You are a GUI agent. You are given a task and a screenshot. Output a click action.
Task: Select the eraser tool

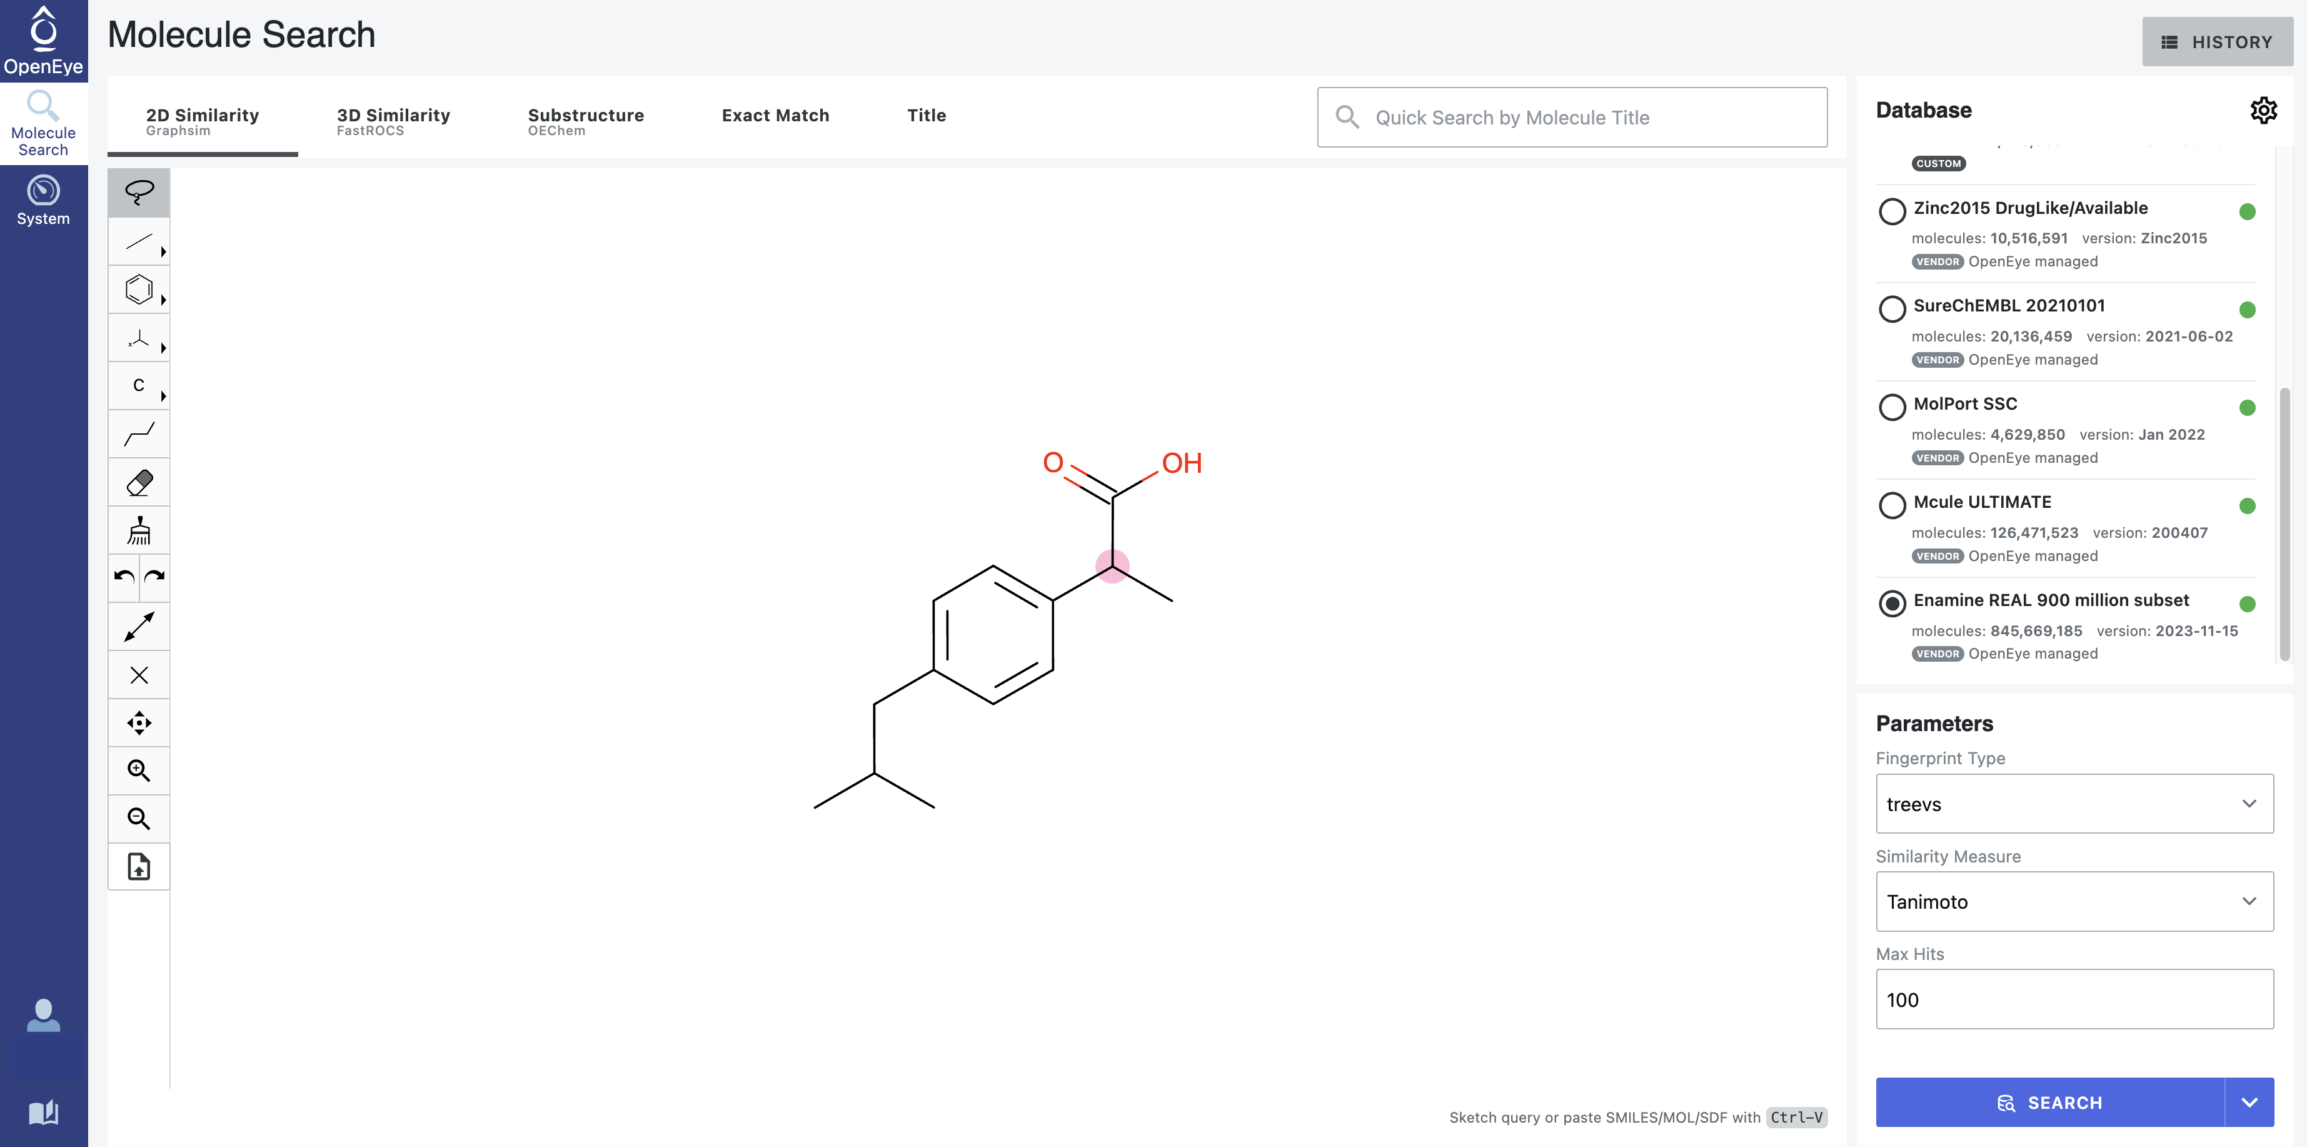tap(138, 482)
